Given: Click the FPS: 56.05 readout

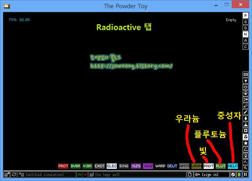Looking at the screenshot, I should point(20,20).
